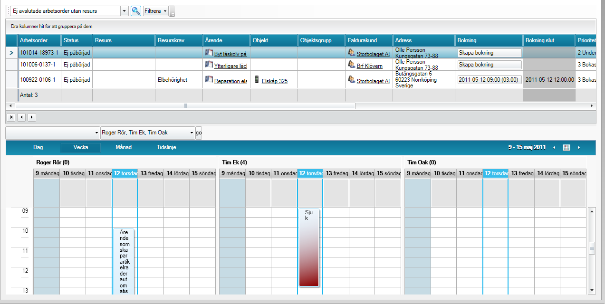
Task: Click 'Skapa bokning' for order 101006-0137-1
Action: pyautogui.click(x=490, y=65)
